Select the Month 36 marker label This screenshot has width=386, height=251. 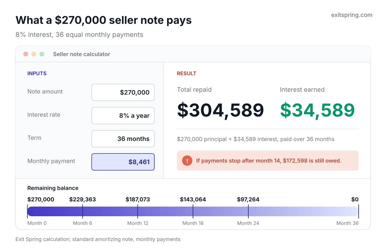[347, 223]
